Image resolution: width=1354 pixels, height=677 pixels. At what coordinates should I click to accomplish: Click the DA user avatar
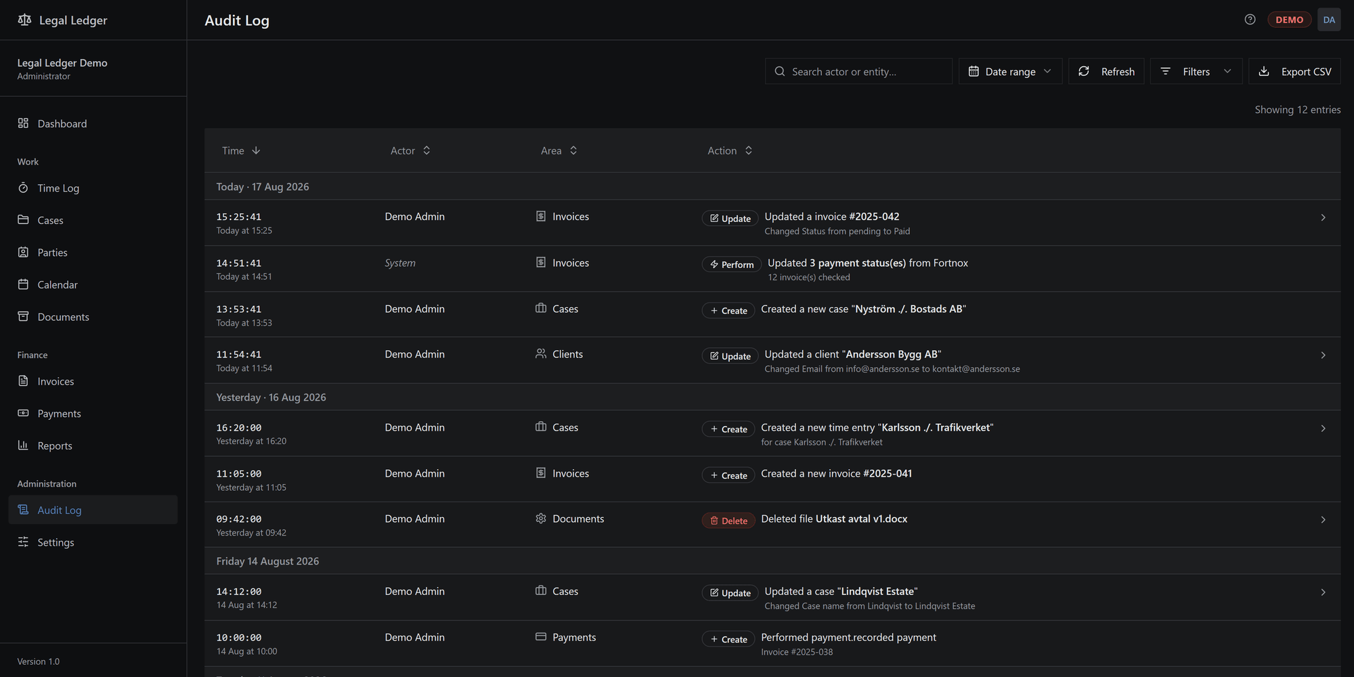pyautogui.click(x=1329, y=20)
